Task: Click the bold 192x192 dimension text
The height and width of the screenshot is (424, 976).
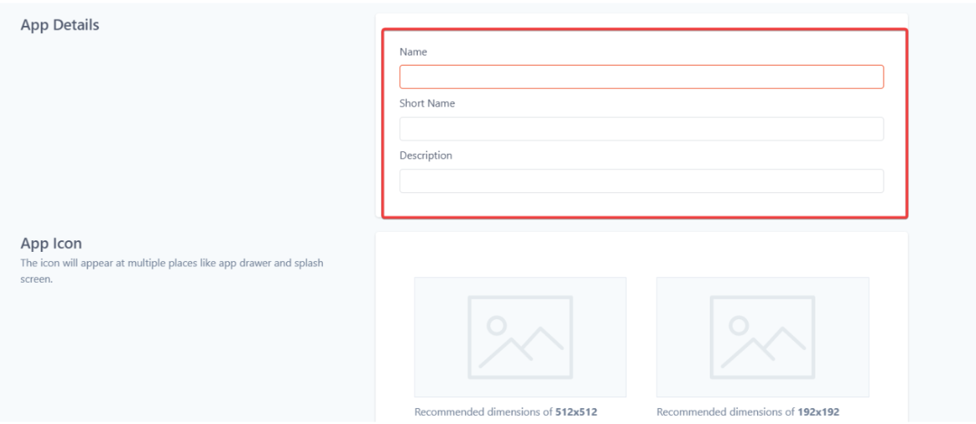Action: [818, 412]
